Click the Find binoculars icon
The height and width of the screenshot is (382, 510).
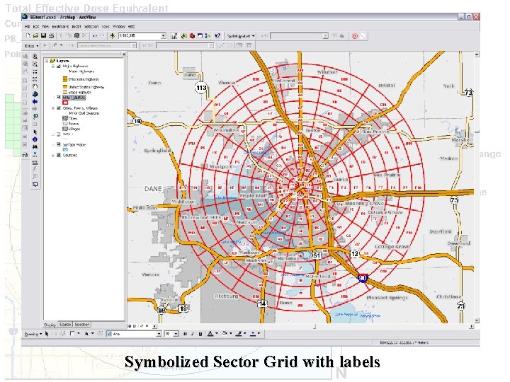35,147
